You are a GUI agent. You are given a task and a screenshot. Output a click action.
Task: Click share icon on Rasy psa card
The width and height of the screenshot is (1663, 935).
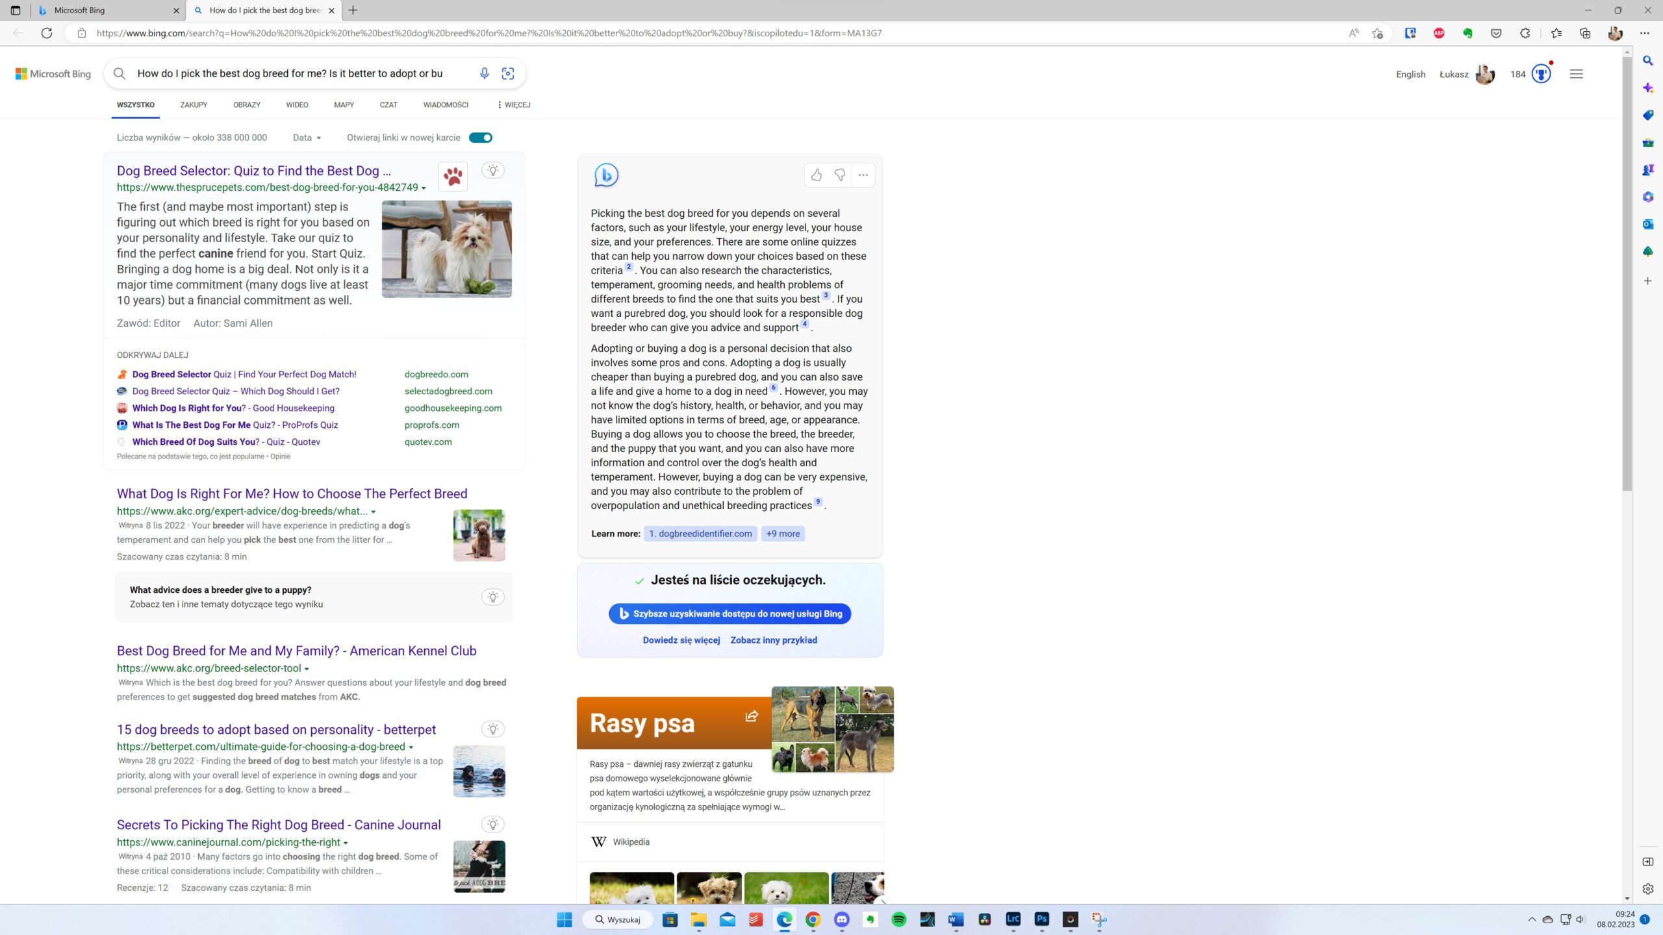[752, 716]
